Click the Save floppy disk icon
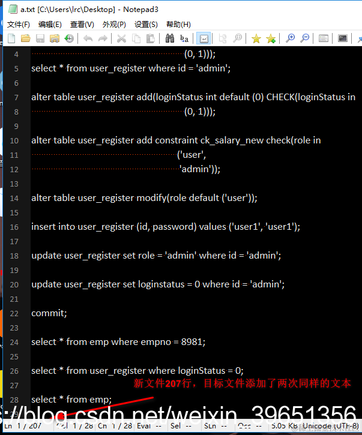Image resolution: width=362 pixels, height=435 pixels. coord(40,38)
